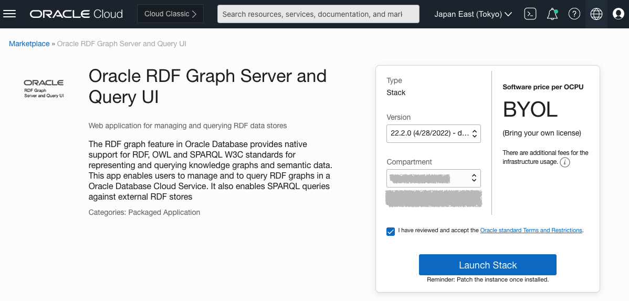Screen dimensions: 629x301
Task: Switch to Cloud Classic
Action: coord(170,14)
